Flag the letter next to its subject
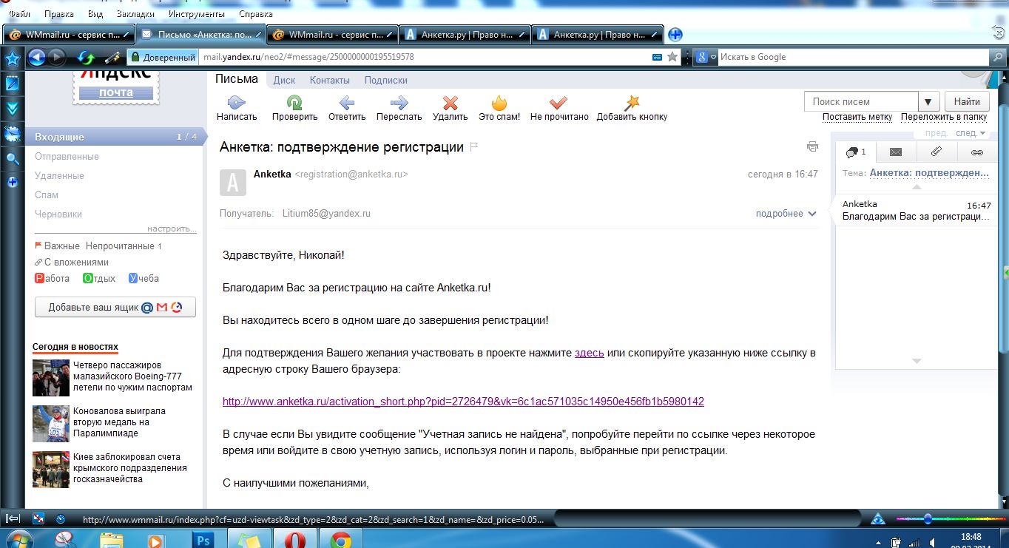Screen dimensions: 1009x548 pyautogui.click(x=474, y=146)
